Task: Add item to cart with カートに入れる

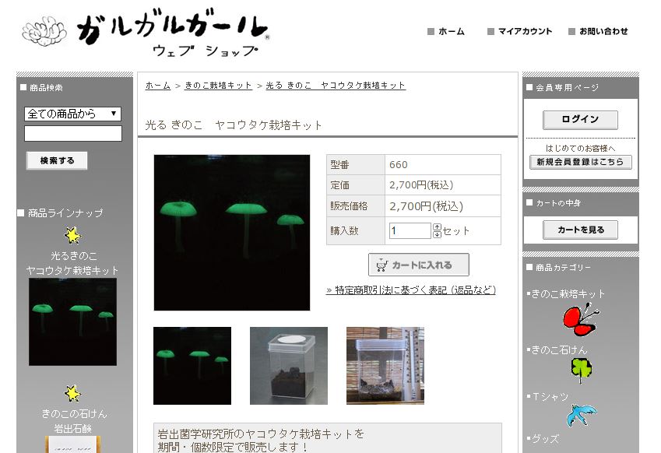Action: pos(418,265)
